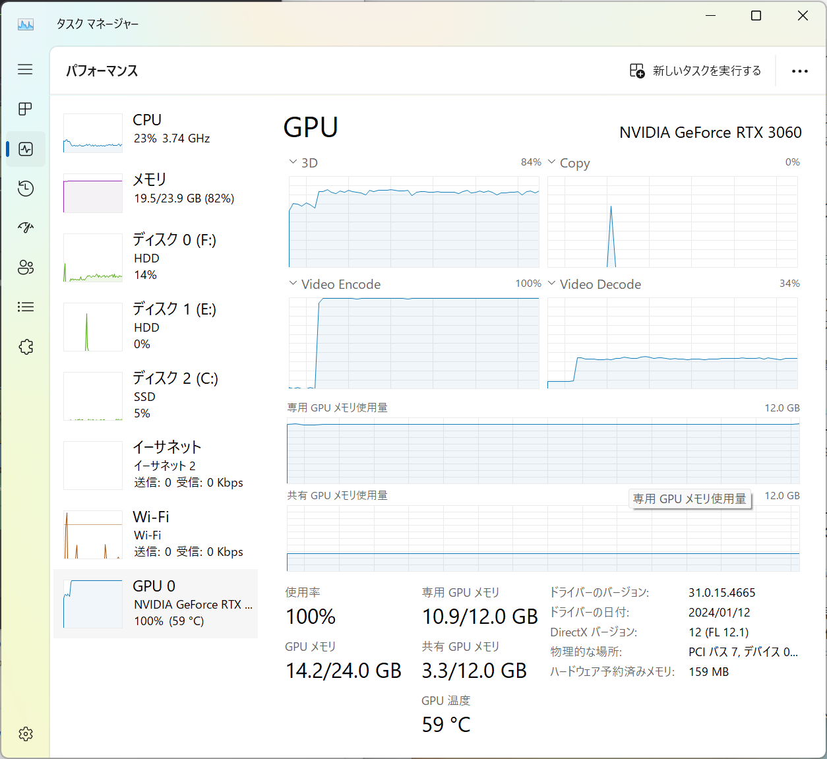
Task: Open the Users page icon
Action: (x=26, y=267)
